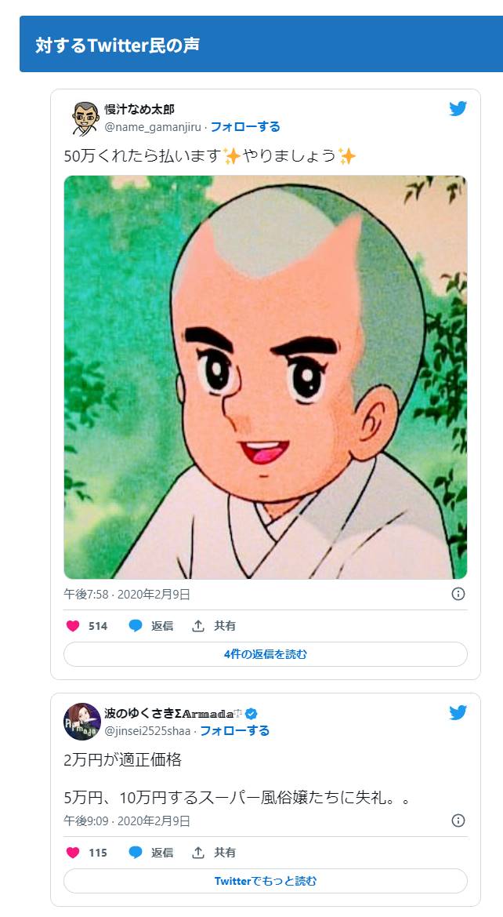Open the anime monk image in tweet
Screen dimensions: 503x917
point(266,377)
